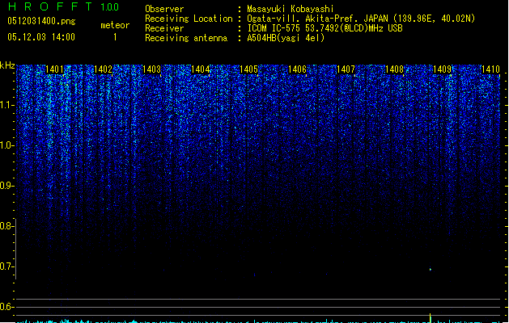Click the 1410 time marker
Viewport: 509px width, 323px height.
(x=490, y=69)
